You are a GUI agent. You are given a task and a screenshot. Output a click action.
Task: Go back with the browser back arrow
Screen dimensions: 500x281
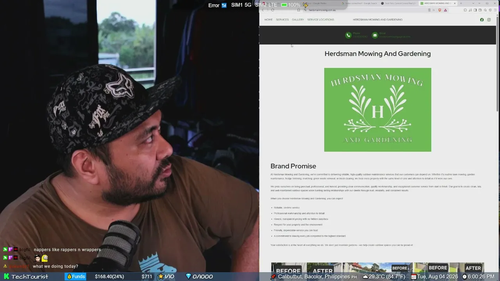tap(262, 10)
